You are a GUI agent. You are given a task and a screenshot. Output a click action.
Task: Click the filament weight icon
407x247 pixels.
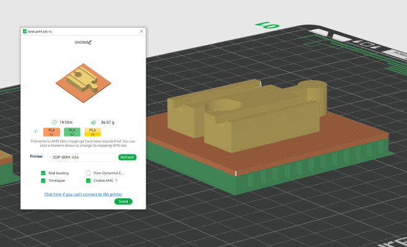coord(94,122)
